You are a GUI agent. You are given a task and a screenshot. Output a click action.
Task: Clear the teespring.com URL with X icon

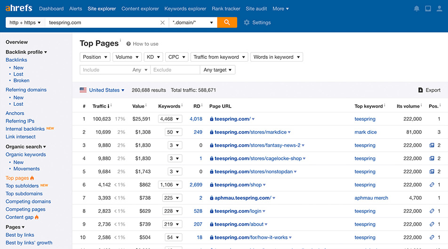coord(162,23)
